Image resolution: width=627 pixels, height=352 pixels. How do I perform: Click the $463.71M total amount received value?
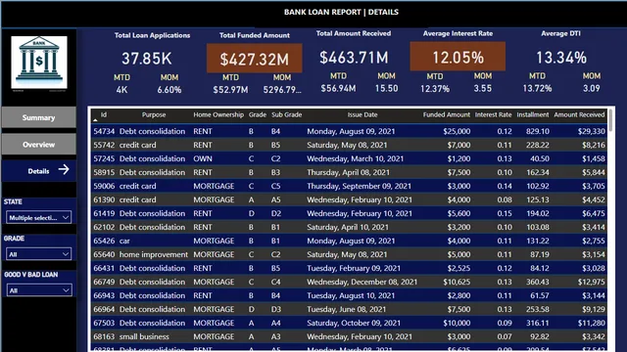click(x=354, y=58)
